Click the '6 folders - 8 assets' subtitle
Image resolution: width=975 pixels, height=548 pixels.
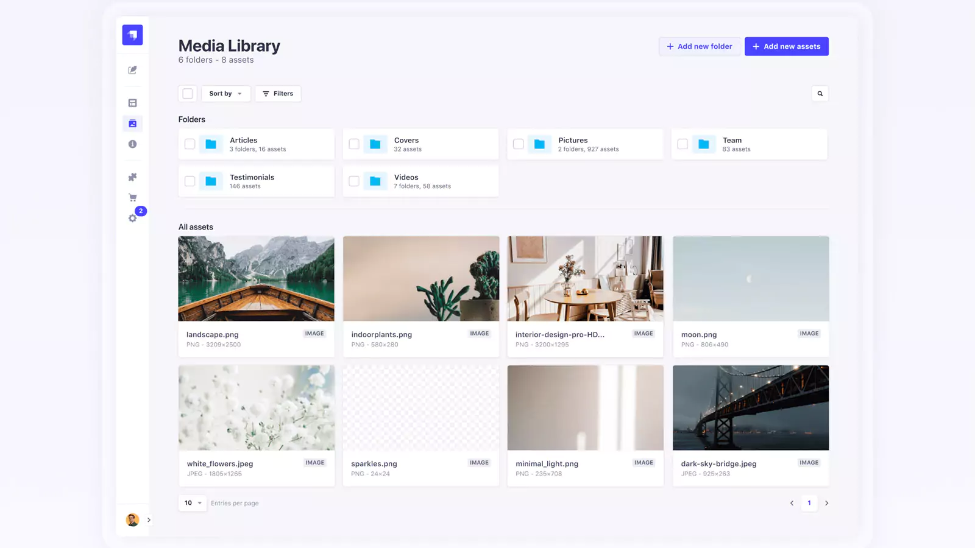coord(216,60)
